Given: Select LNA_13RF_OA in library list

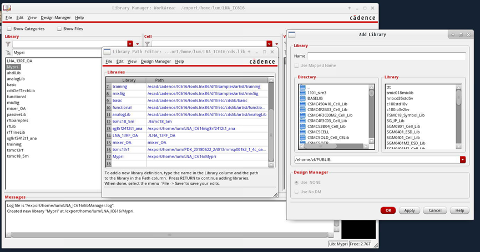Looking at the screenshot, I should point(19,61).
